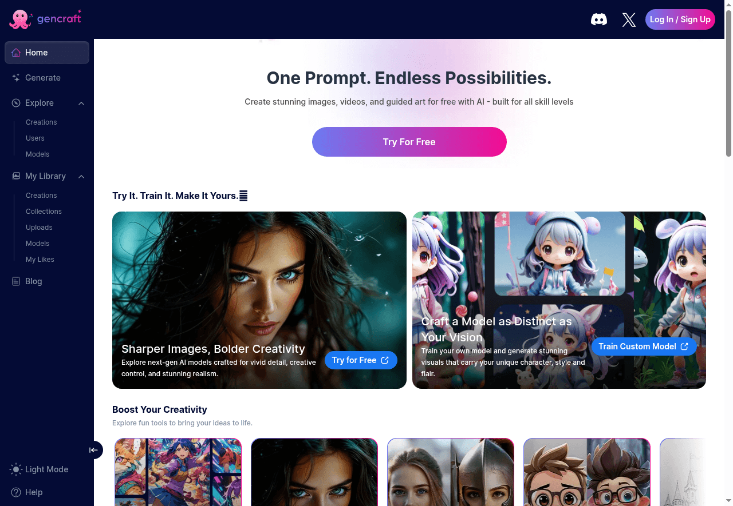Open Creations under Explore
733x506 pixels.
[x=41, y=122]
